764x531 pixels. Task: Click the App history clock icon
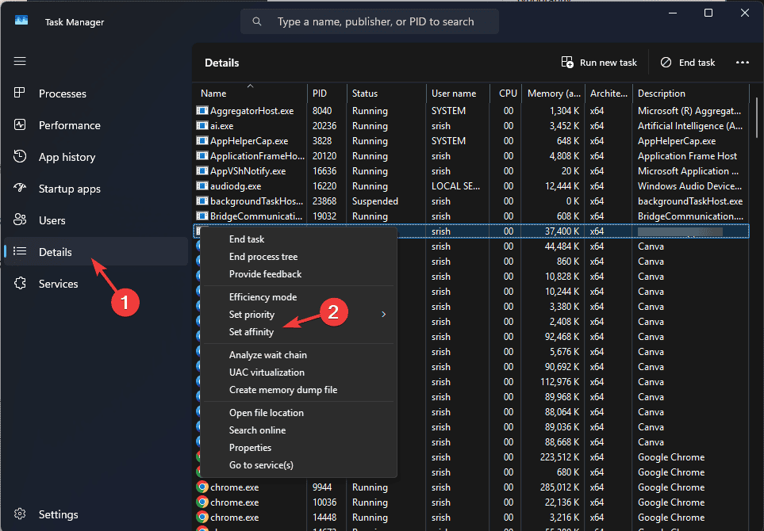(x=20, y=156)
